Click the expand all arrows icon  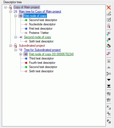point(109,107)
